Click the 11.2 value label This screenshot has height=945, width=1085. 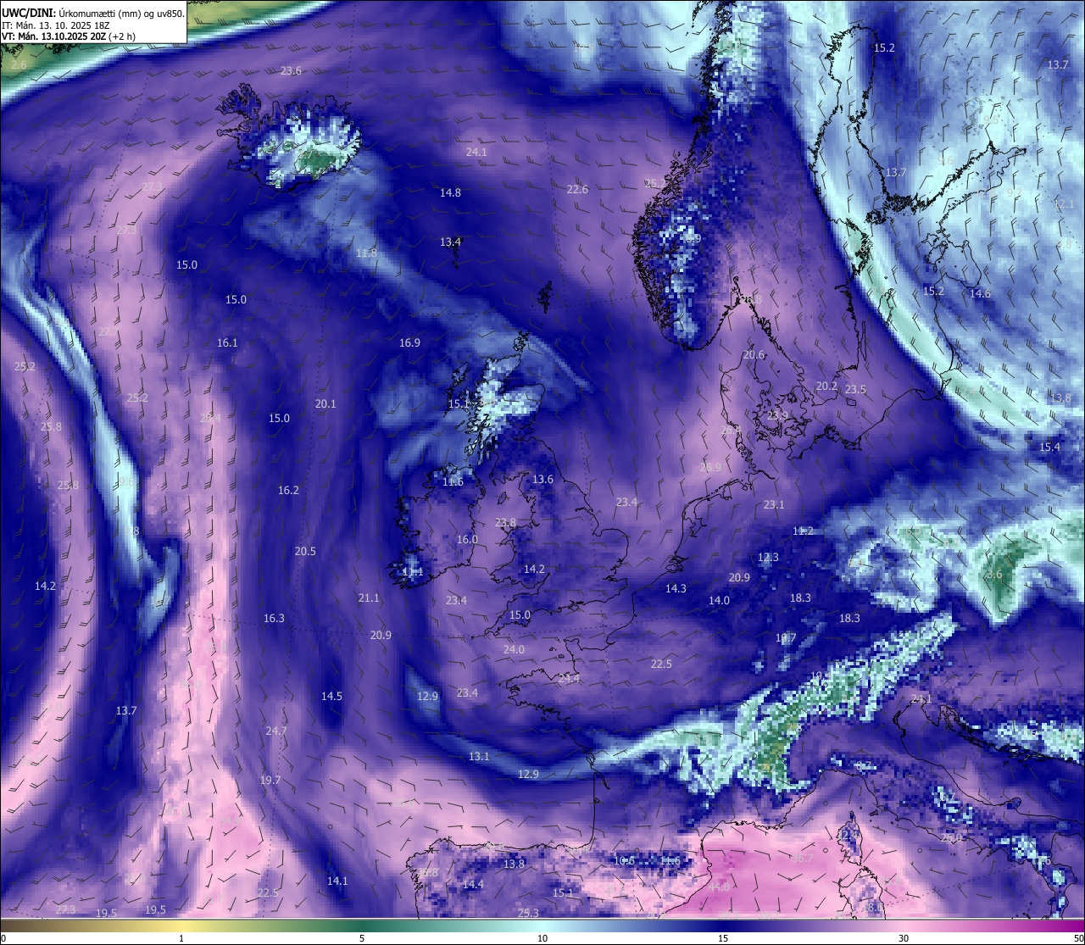pyautogui.click(x=803, y=531)
